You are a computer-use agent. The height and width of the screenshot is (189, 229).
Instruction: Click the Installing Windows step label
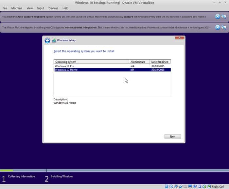click(x=62, y=177)
